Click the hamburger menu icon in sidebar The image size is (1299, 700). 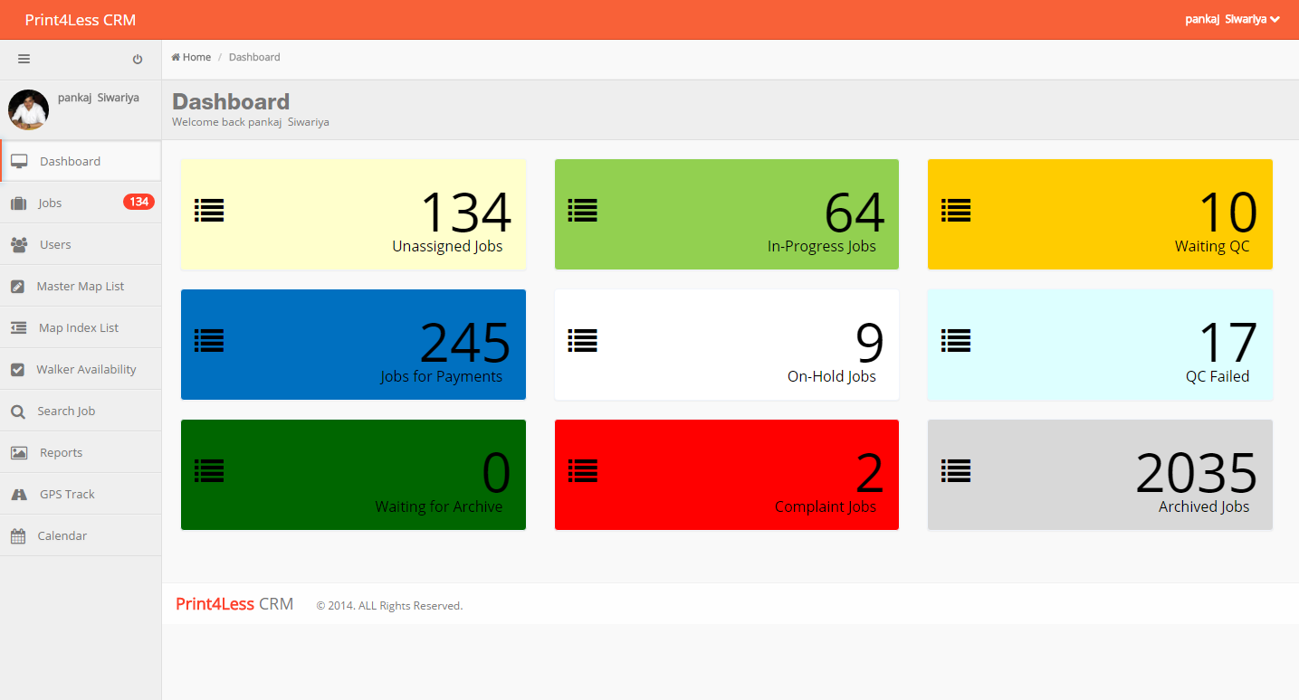[24, 59]
